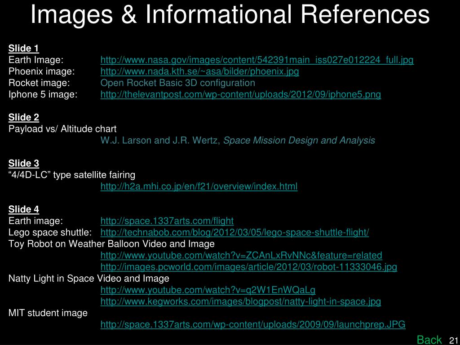Open the kegworks natty-light-in-space image link

tap(241, 301)
